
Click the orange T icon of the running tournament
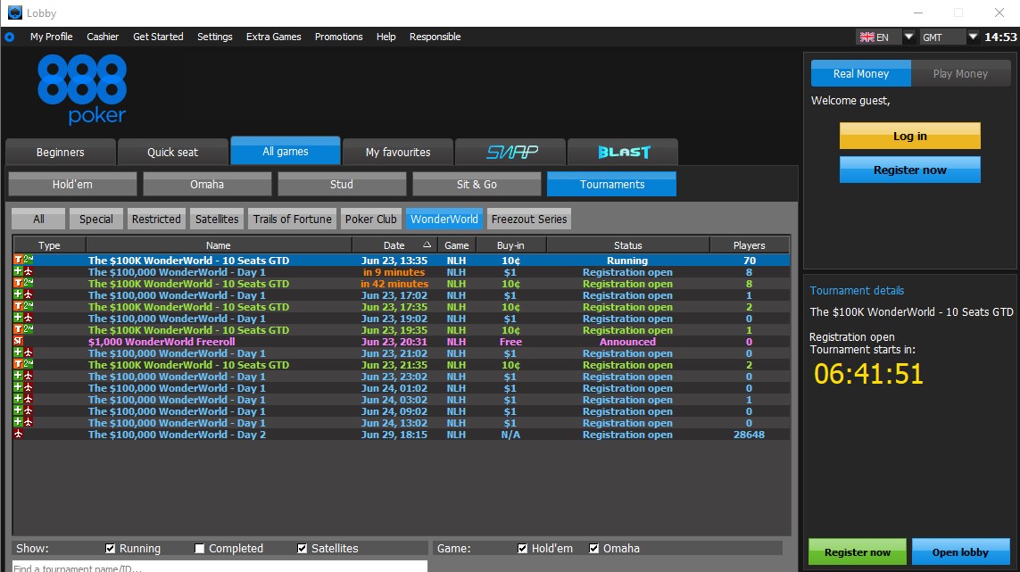click(18, 261)
